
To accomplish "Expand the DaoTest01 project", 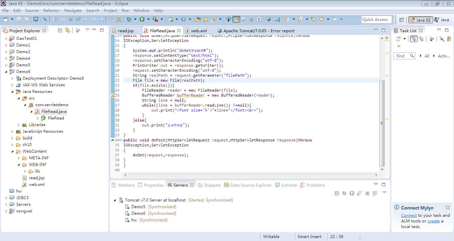I will (x=6, y=39).
